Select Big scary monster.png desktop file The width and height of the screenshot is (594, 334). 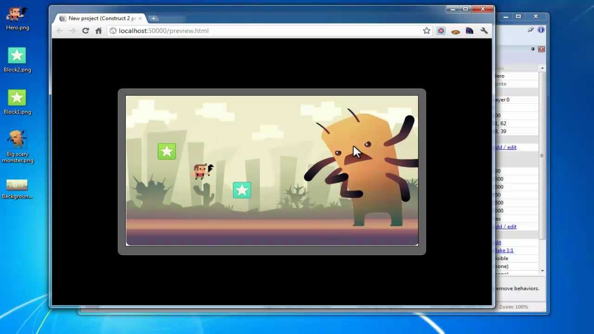pos(17,146)
